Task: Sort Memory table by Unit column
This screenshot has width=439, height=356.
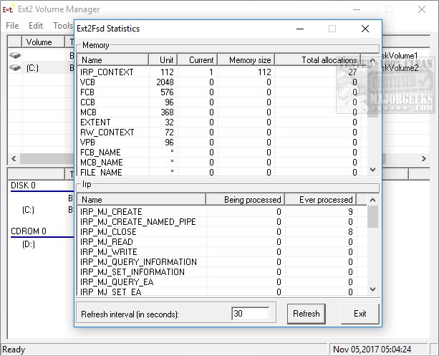Action: coord(163,60)
